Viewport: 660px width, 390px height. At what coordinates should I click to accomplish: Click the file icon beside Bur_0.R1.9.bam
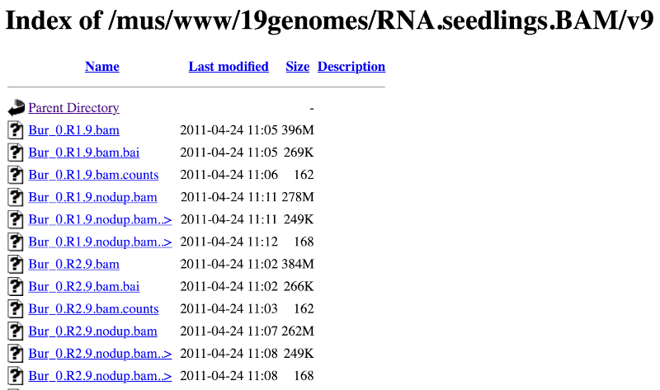15,130
